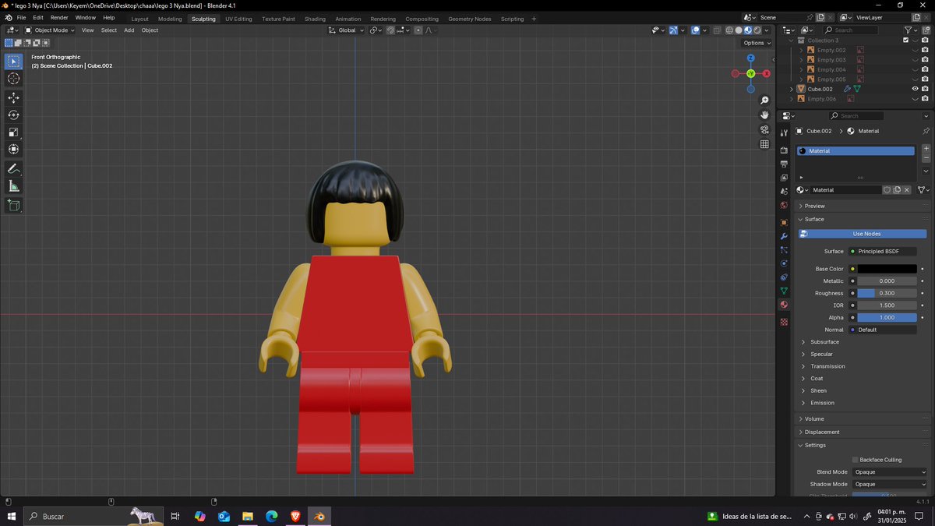935x526 pixels.
Task: Remove material slot with minus button
Action: point(926,158)
